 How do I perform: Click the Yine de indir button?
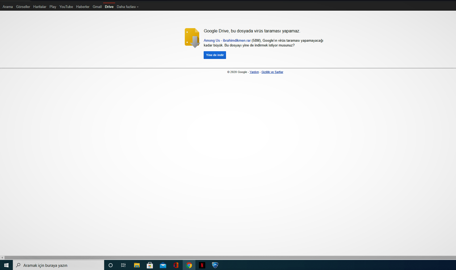point(215,55)
